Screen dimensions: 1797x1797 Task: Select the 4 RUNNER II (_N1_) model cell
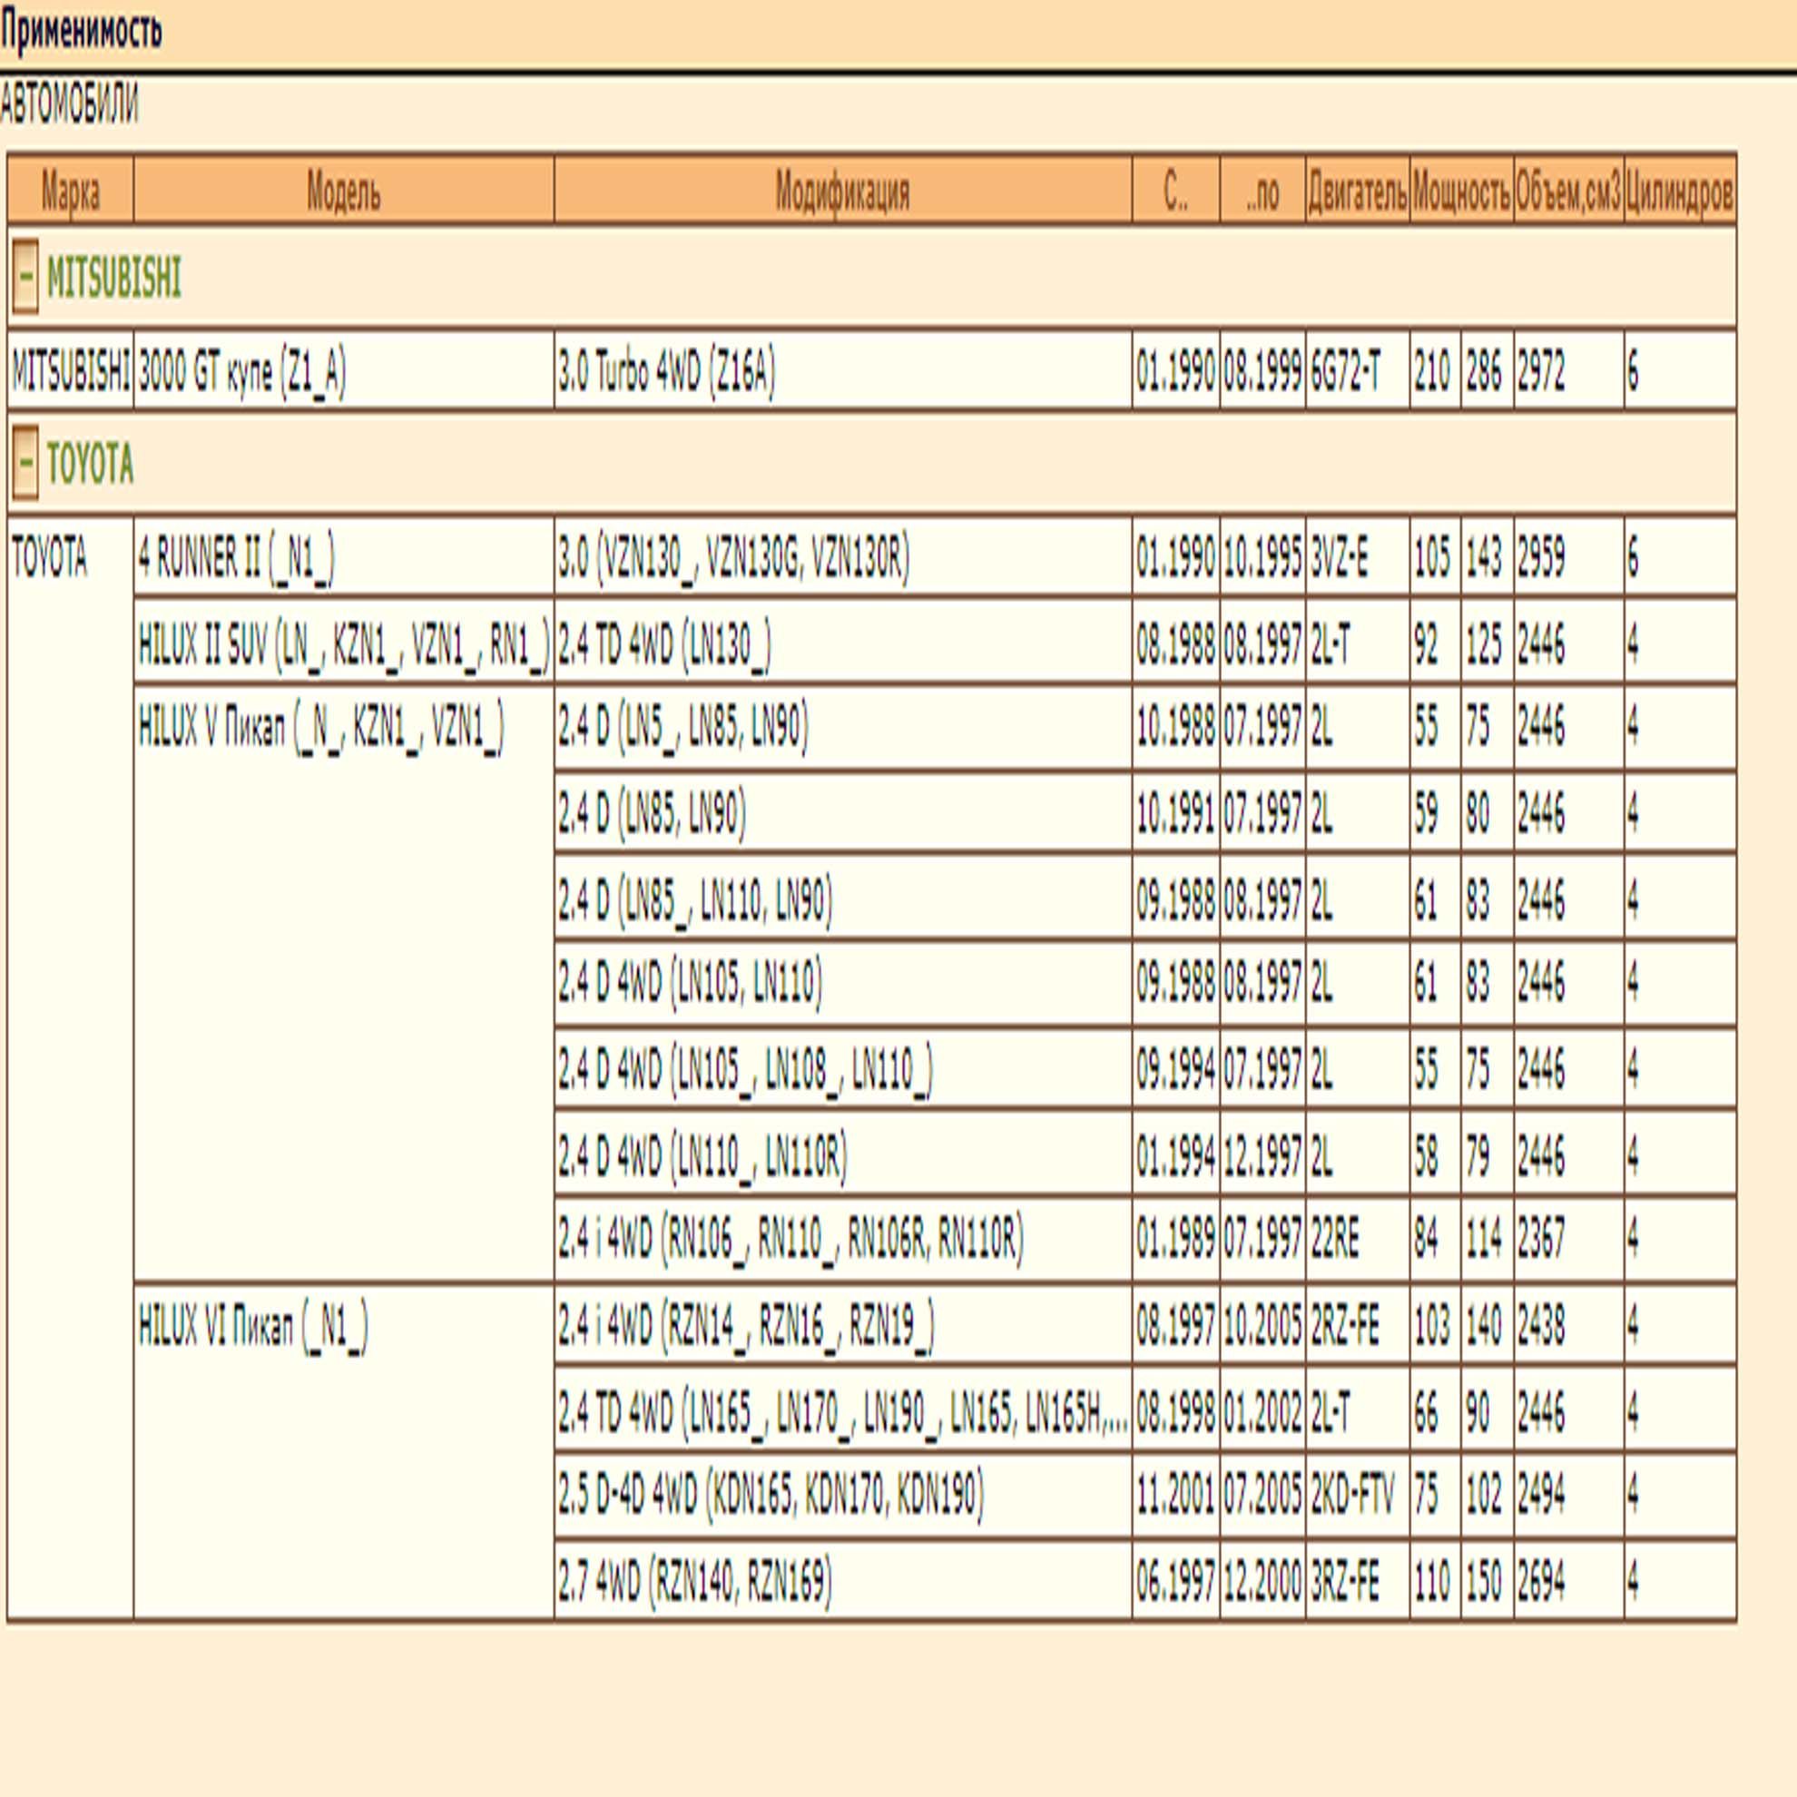pos(344,556)
